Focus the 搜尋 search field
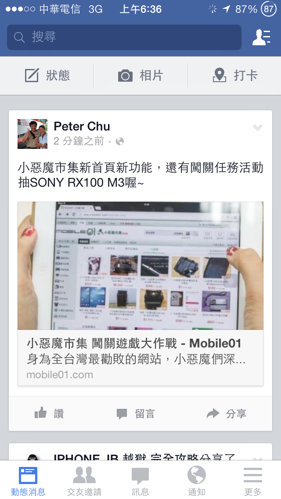This screenshot has width=281, height=499. click(x=124, y=37)
